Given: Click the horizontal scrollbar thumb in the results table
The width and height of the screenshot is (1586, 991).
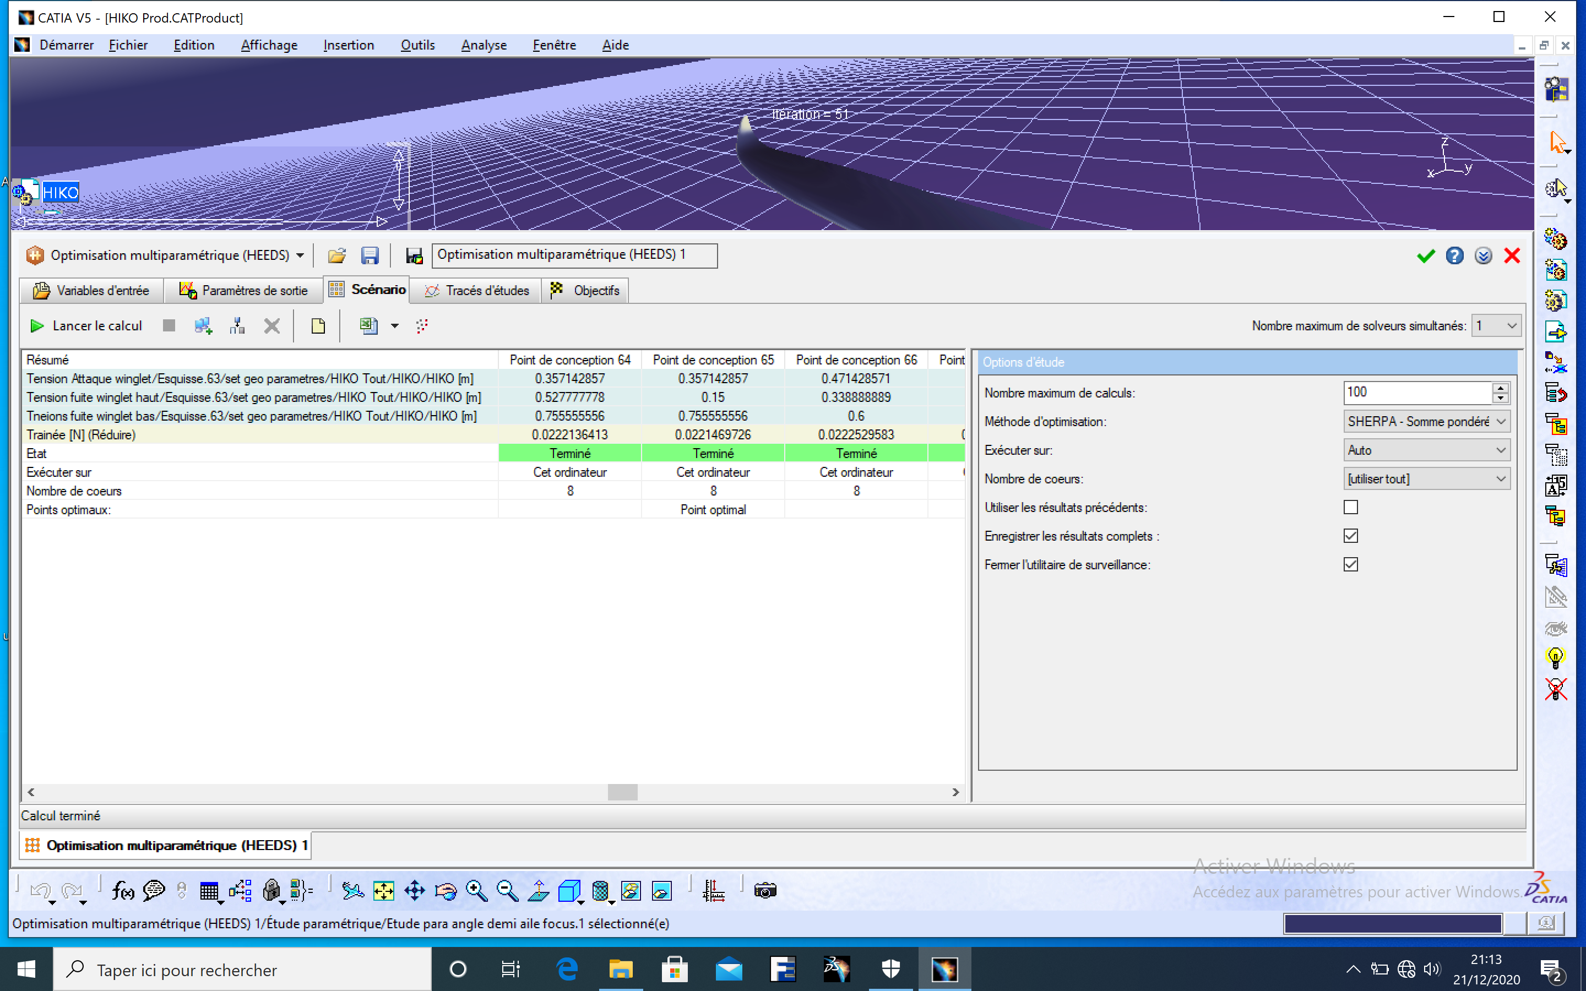Looking at the screenshot, I should point(622,792).
